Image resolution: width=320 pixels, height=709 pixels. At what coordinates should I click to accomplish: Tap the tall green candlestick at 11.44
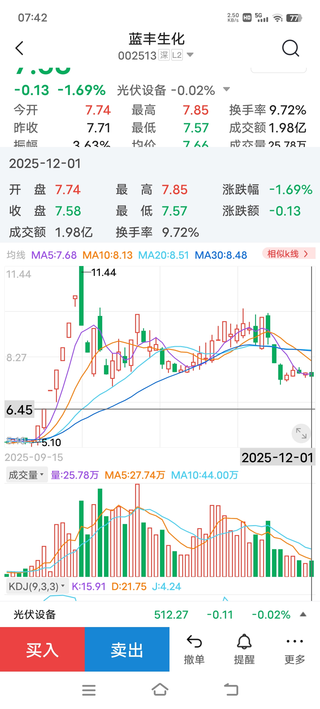(81, 296)
